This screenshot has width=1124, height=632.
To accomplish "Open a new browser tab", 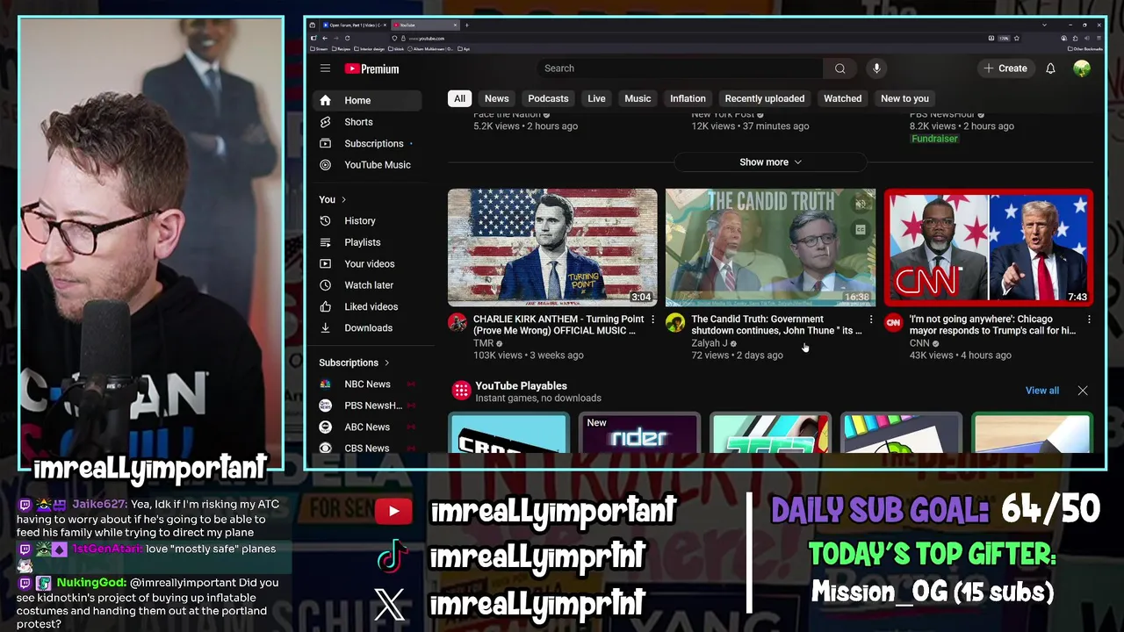I will click(x=466, y=25).
